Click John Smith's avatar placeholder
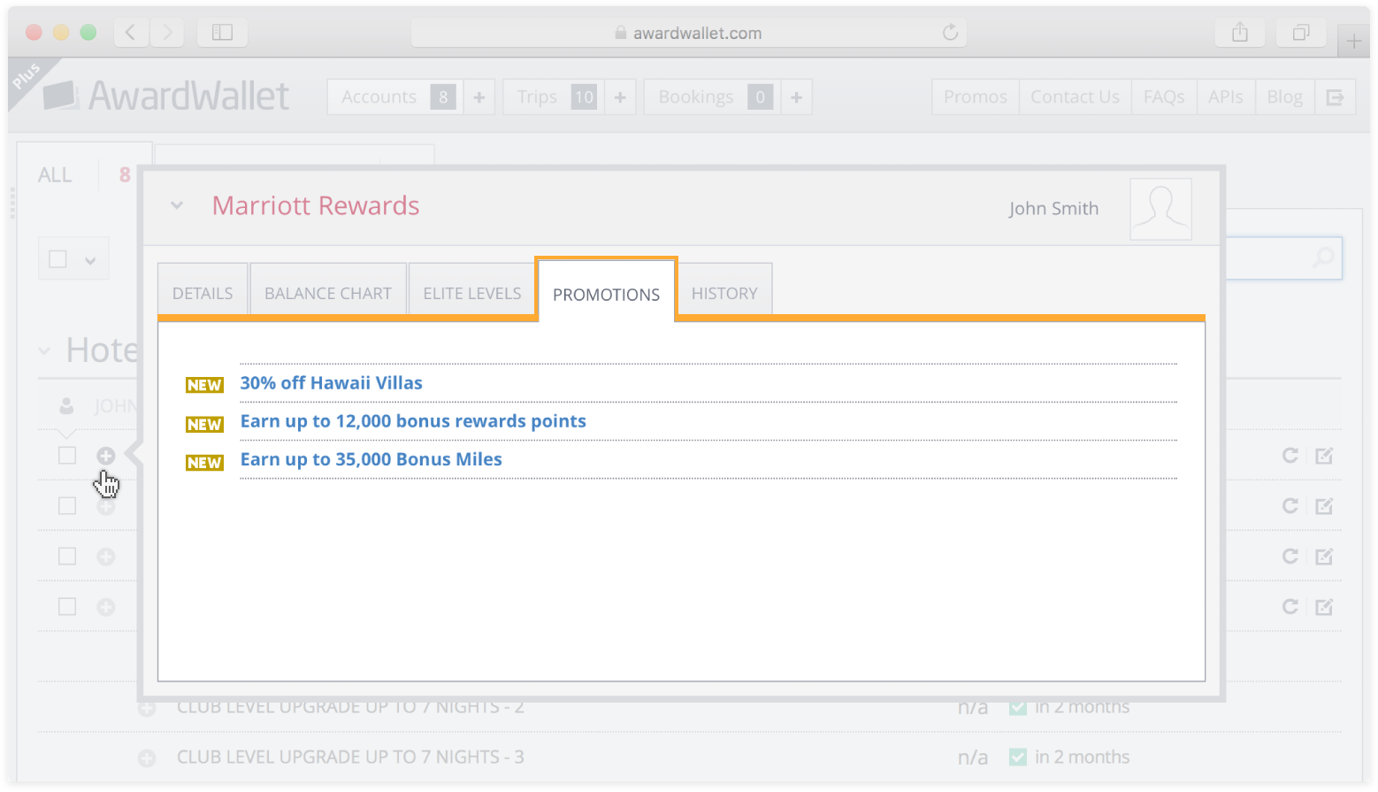The image size is (1378, 792). point(1160,209)
